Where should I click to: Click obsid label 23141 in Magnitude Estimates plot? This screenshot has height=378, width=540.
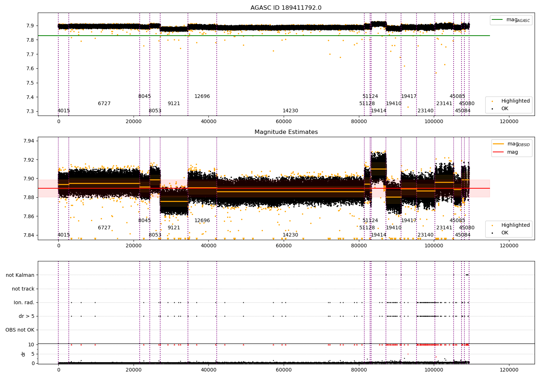[444, 228]
